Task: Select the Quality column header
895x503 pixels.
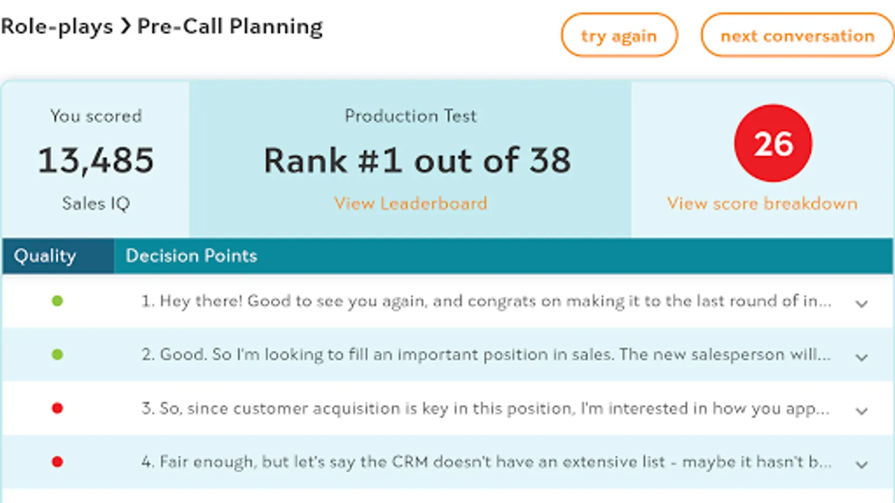Action: 45,256
